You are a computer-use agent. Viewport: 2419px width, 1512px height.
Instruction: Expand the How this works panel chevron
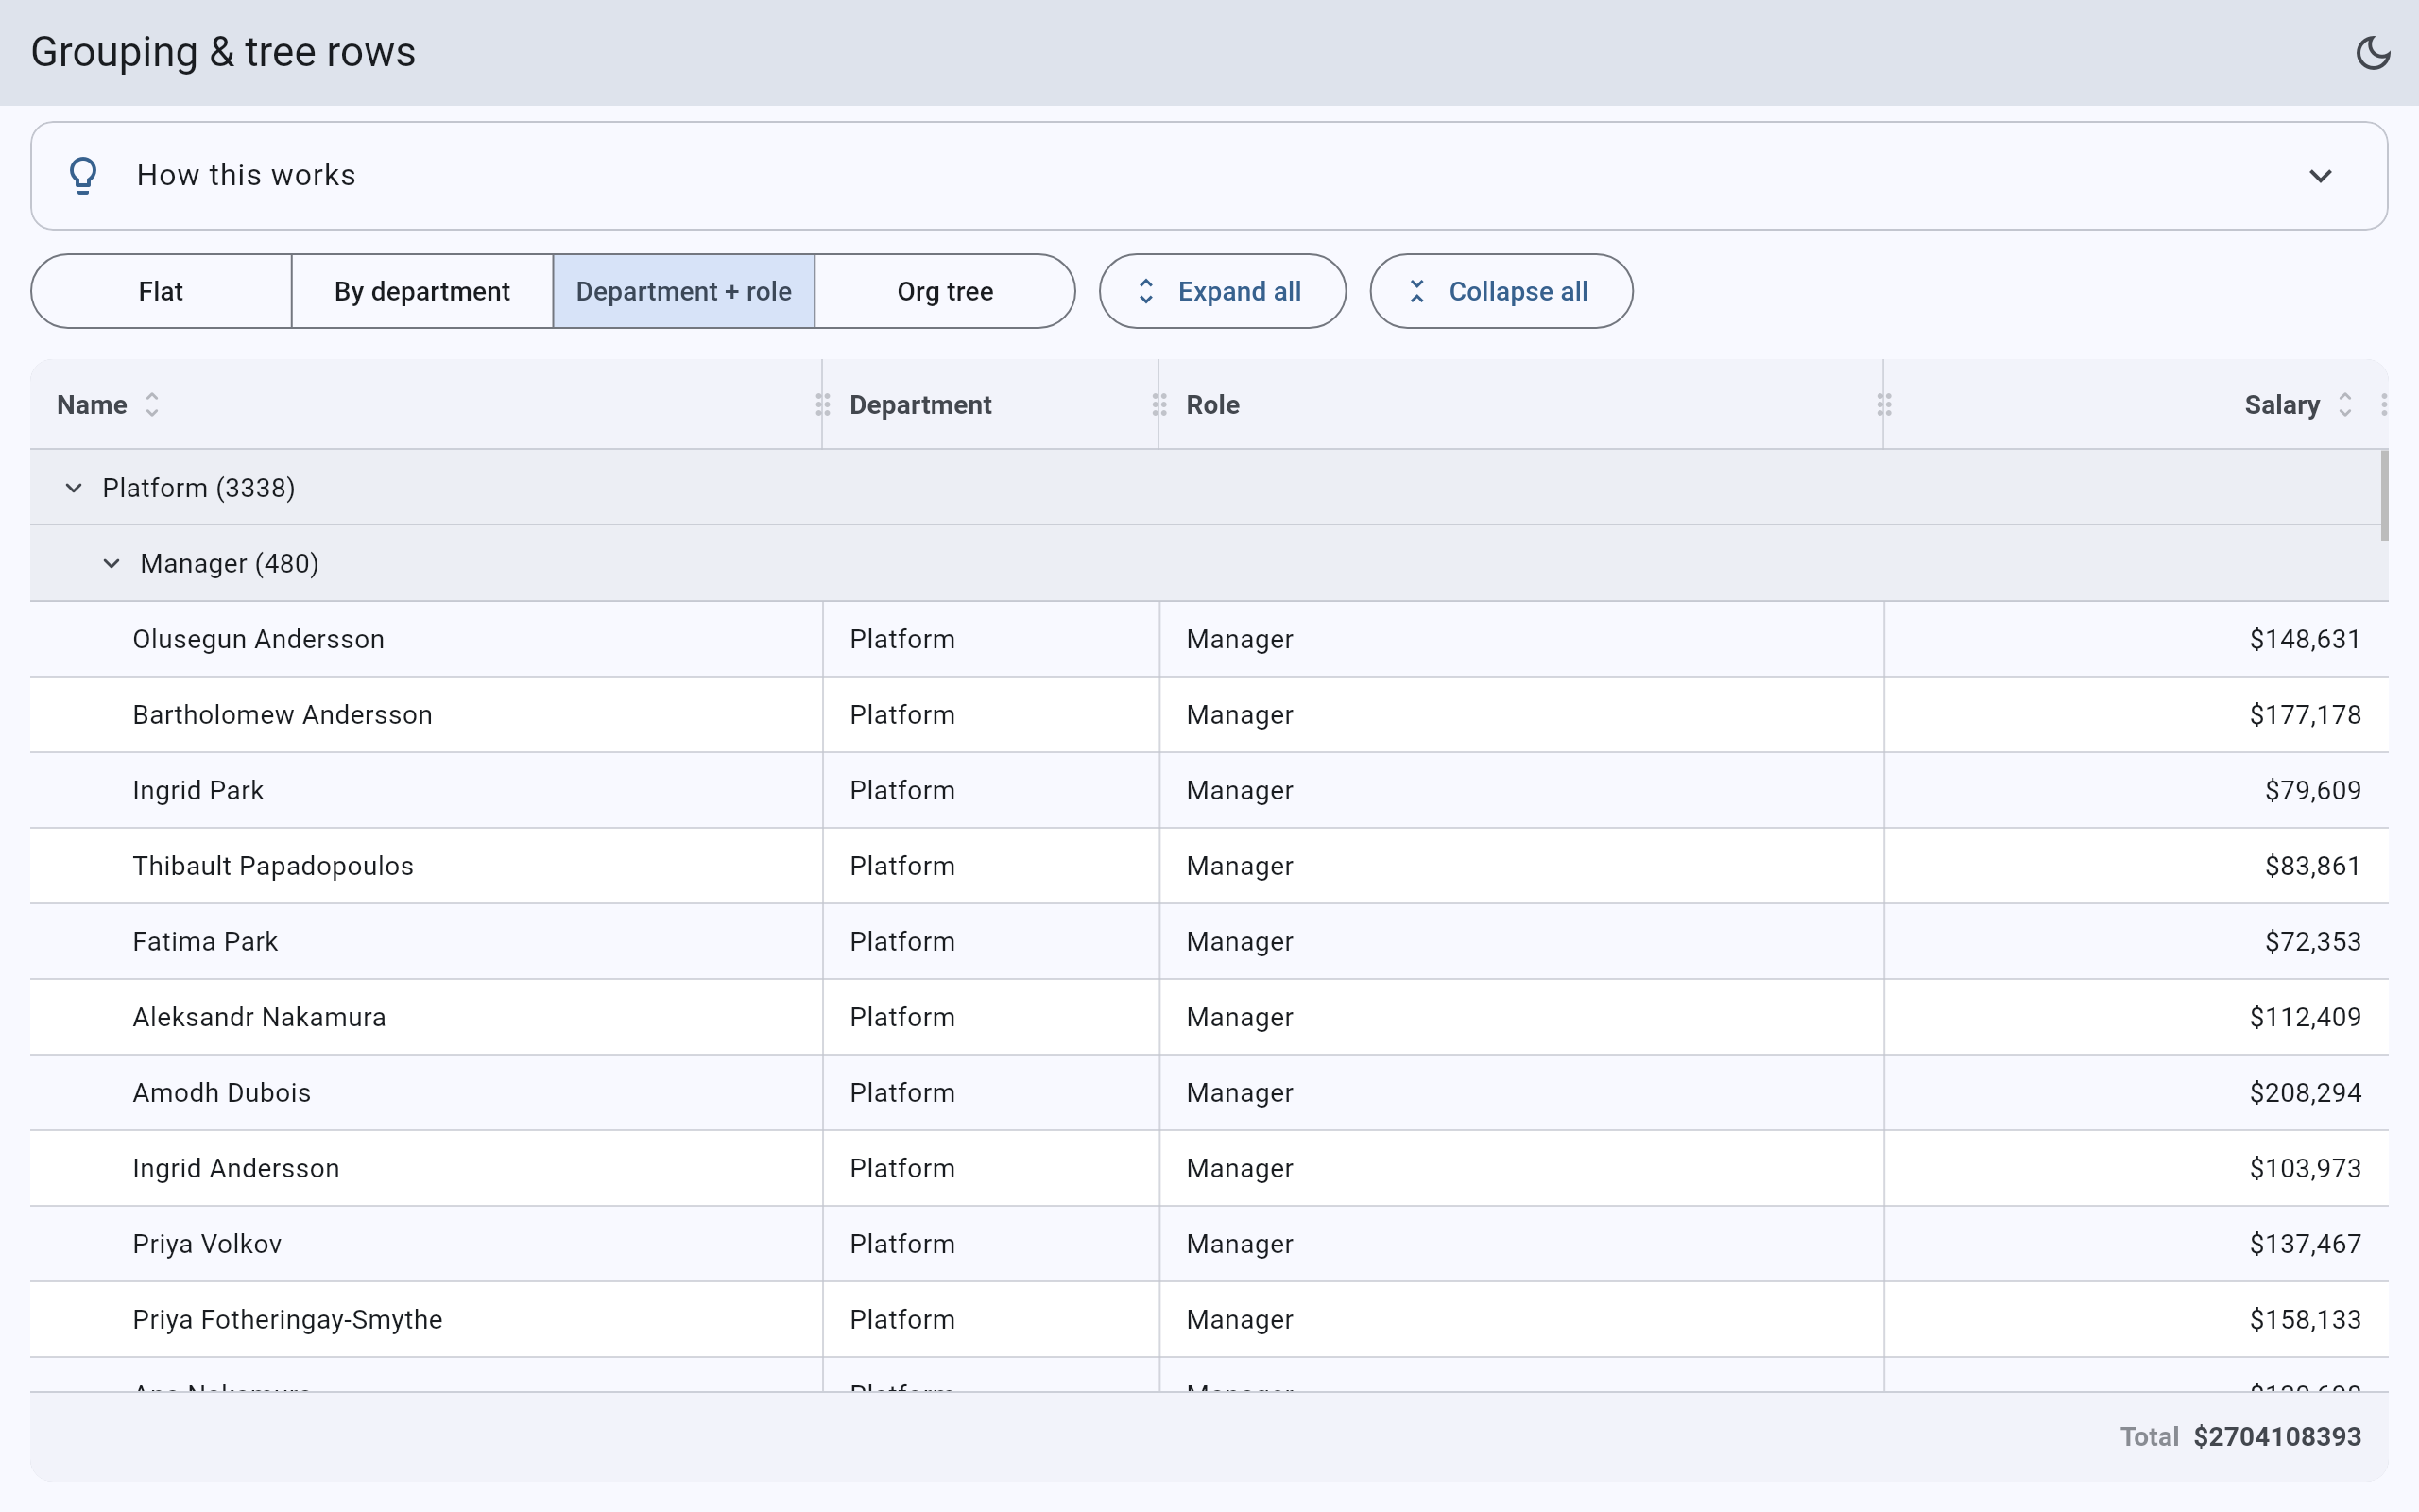click(x=2320, y=176)
